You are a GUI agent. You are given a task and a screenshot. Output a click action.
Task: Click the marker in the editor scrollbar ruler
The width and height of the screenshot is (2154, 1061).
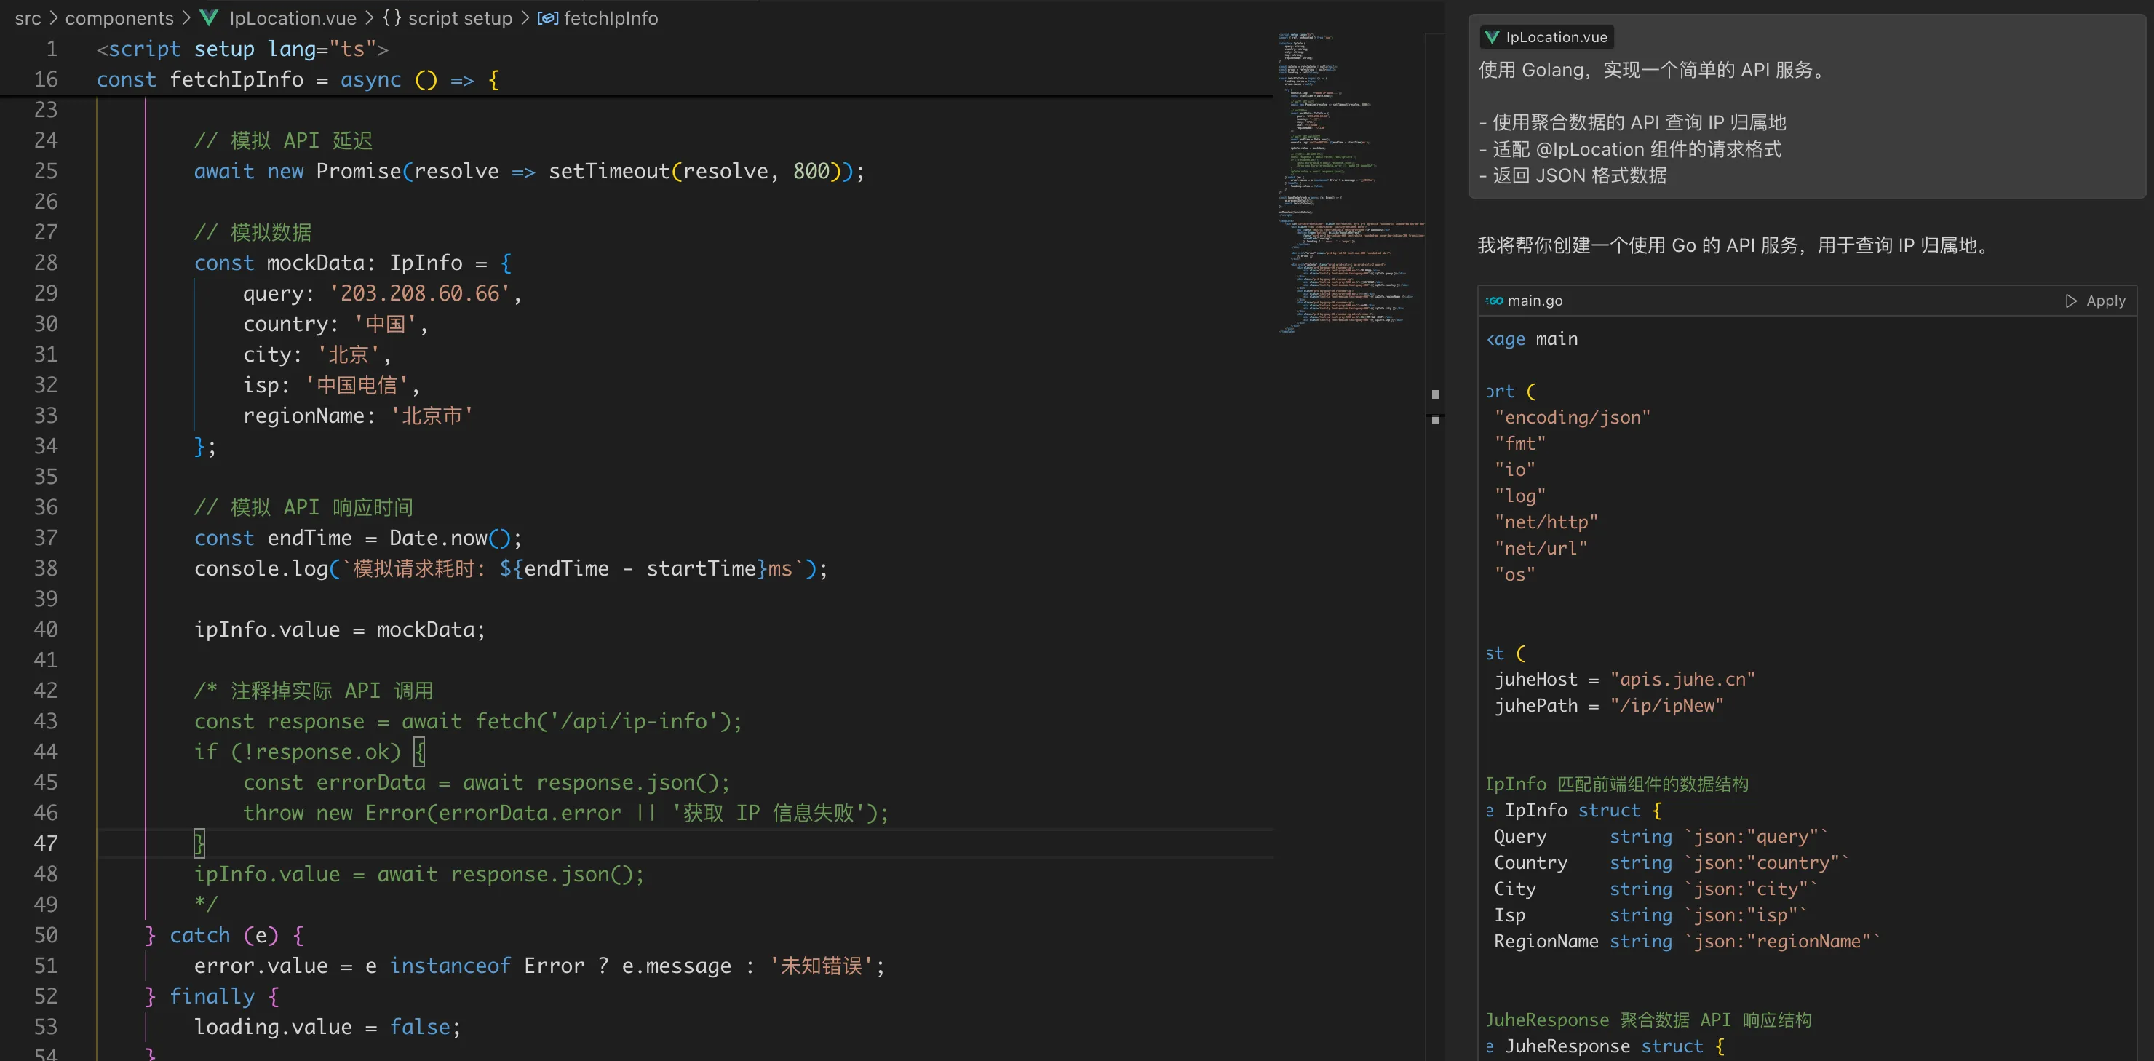pyautogui.click(x=1435, y=394)
